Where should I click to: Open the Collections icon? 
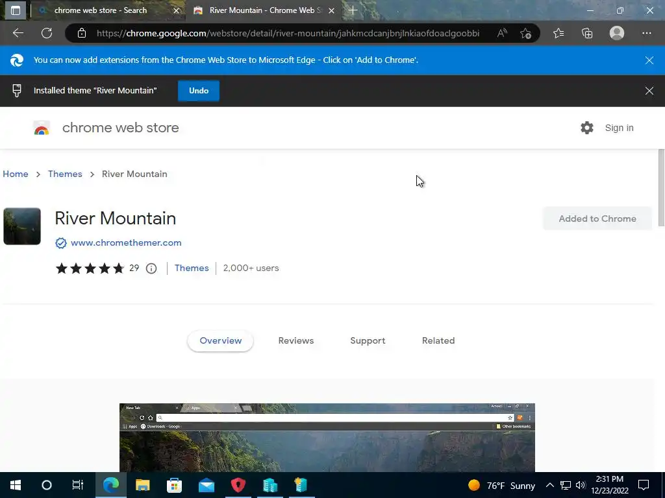point(587,33)
